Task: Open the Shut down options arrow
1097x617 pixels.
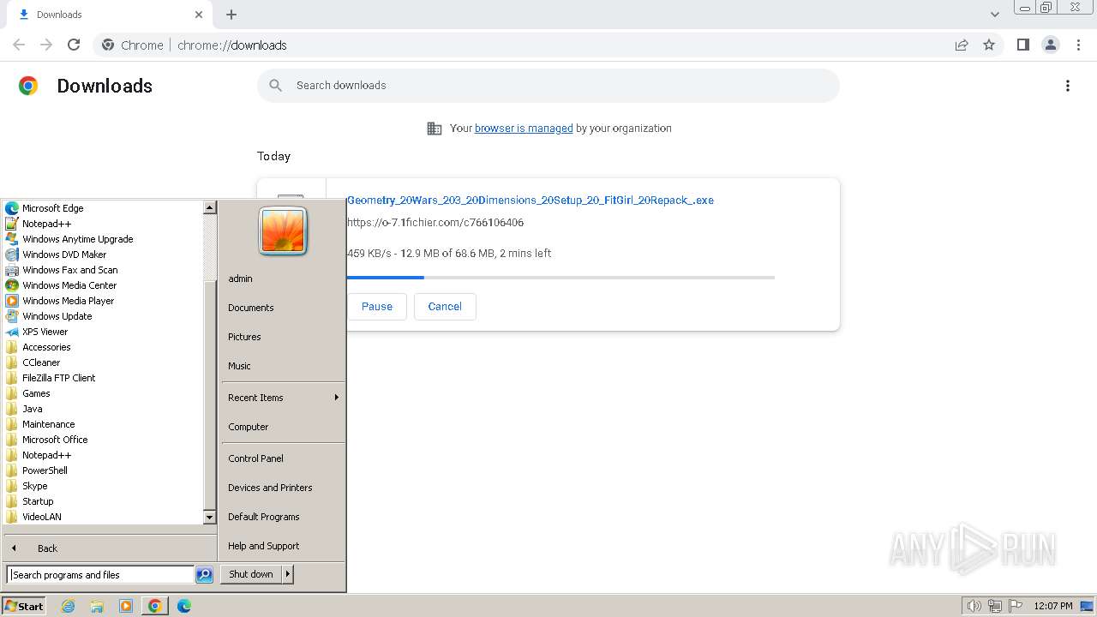Action: pos(288,575)
